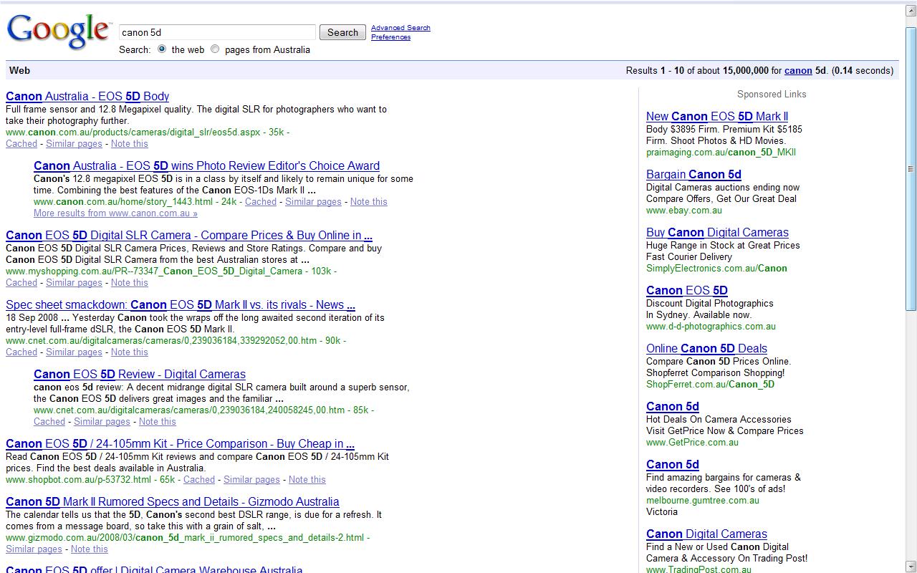Viewport: 917px width, 573px height.
Task: Click the vertical scrollbar up arrow
Action: (x=911, y=11)
